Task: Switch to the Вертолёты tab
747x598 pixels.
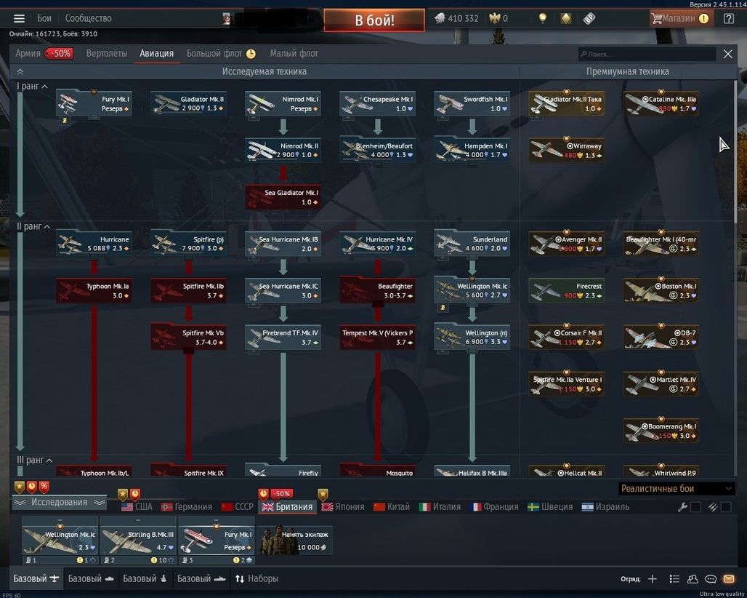Action: click(107, 53)
